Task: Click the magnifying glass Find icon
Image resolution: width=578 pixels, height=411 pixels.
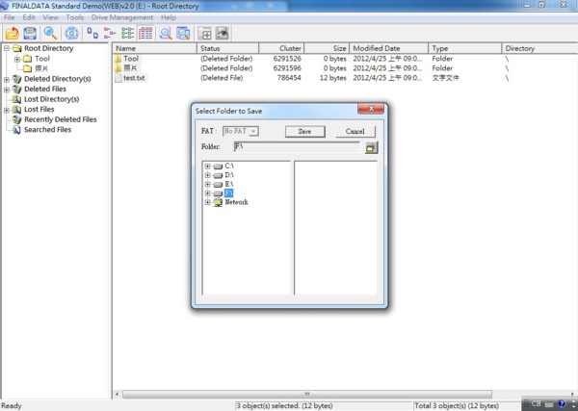Action: point(48,33)
